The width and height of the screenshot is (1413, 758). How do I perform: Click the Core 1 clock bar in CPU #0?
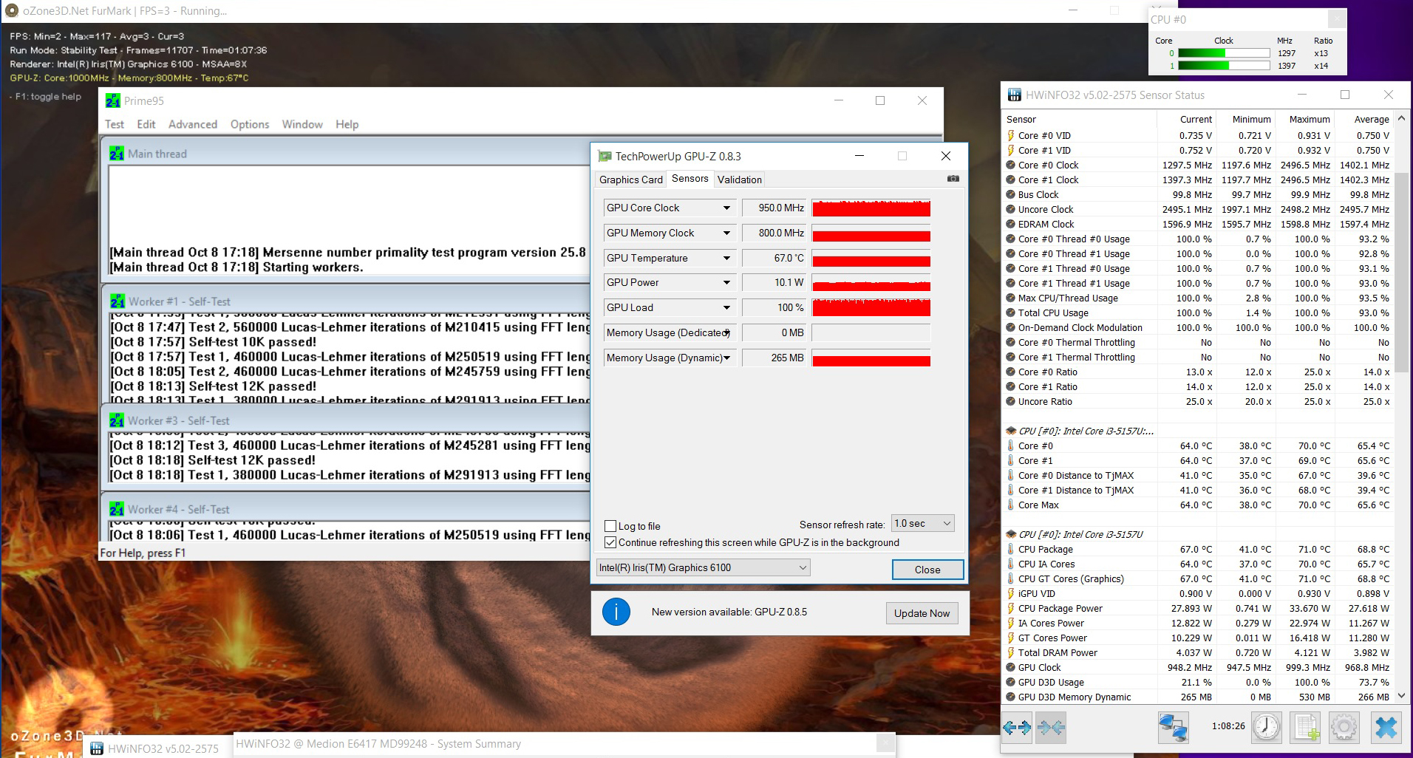(x=1224, y=66)
